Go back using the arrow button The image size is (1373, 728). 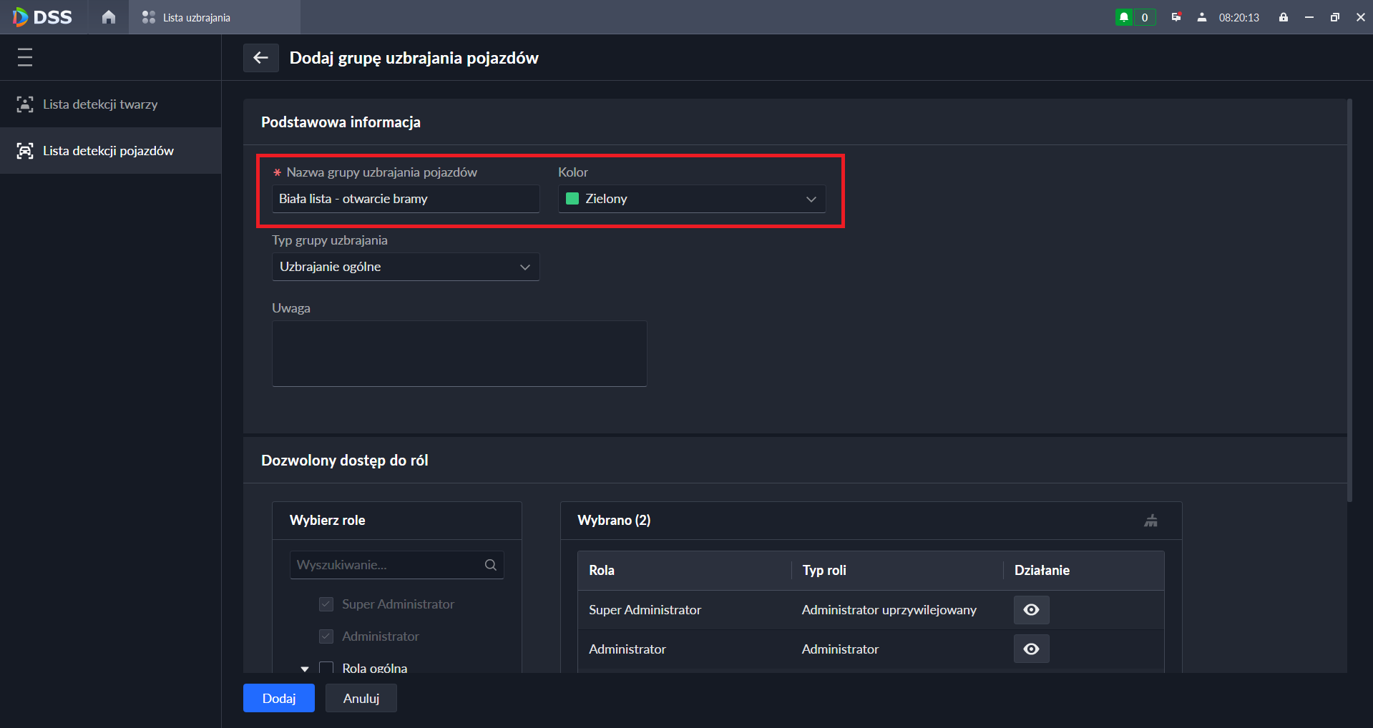pyautogui.click(x=260, y=58)
